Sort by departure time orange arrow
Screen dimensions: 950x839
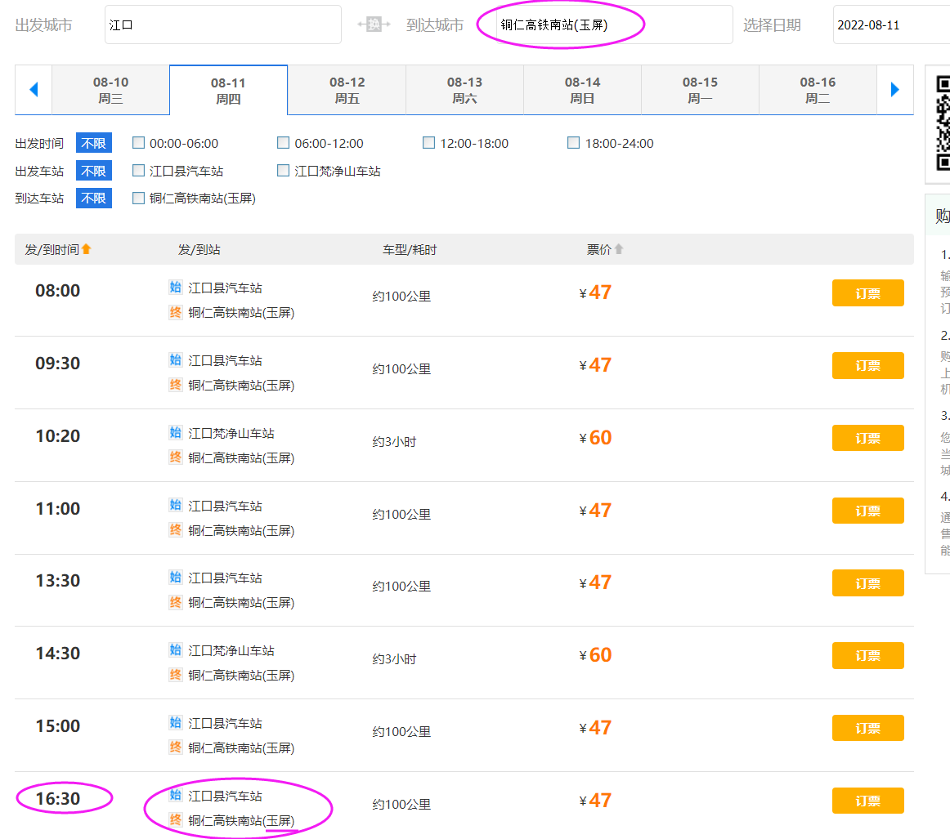[87, 249]
